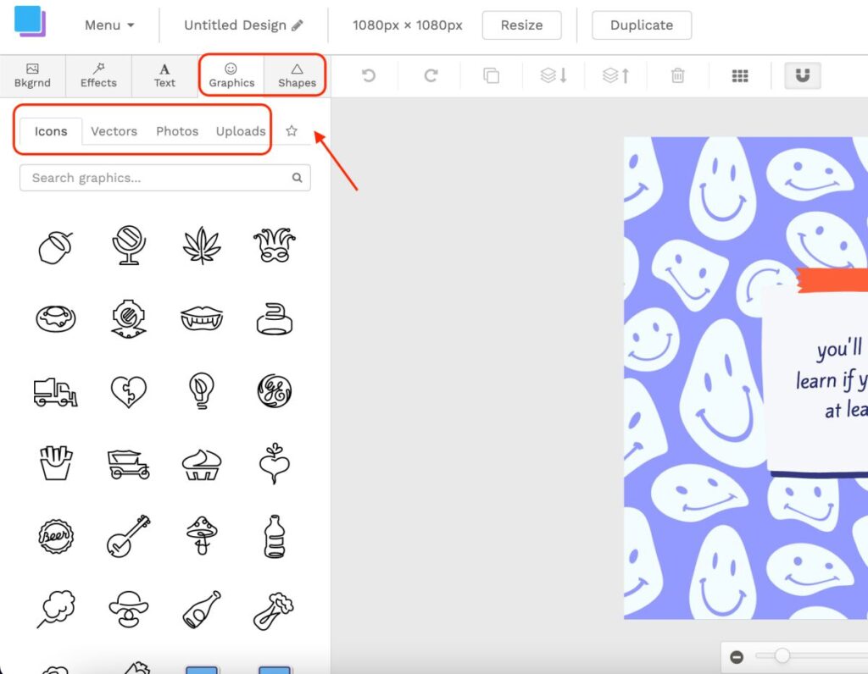Click the star favorites toggle
Screen dimensions: 868x674
pyautogui.click(x=292, y=131)
